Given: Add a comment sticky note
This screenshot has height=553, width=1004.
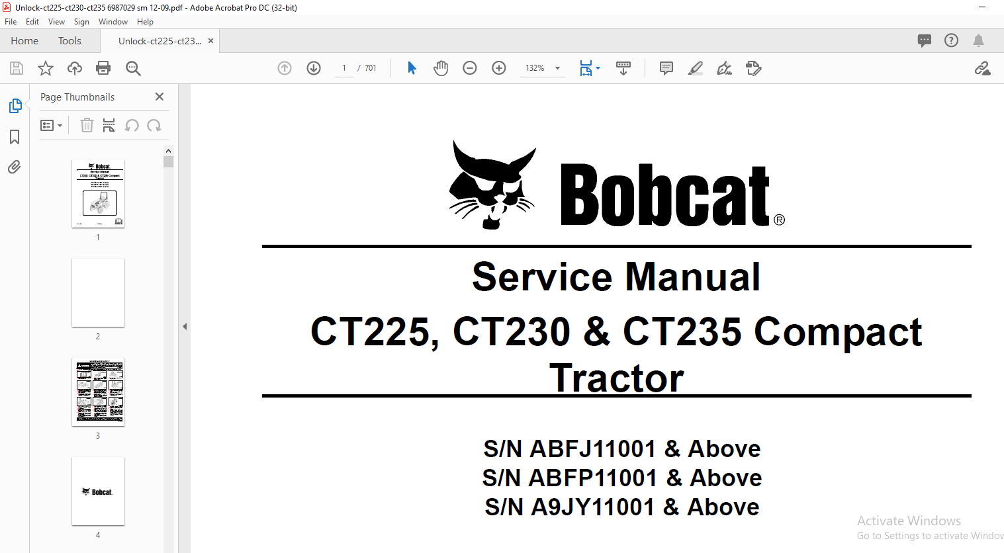Looking at the screenshot, I should [x=666, y=68].
